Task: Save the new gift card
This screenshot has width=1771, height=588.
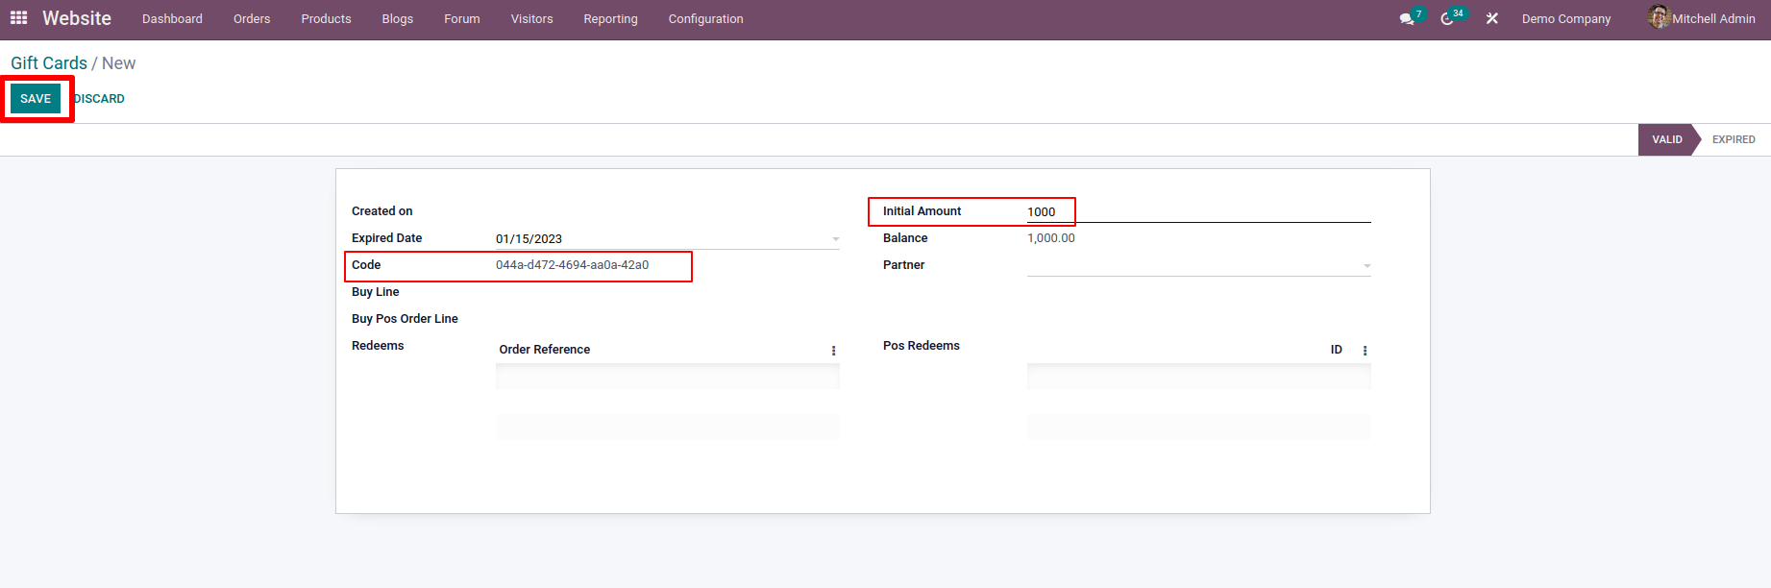Action: pos(36,99)
